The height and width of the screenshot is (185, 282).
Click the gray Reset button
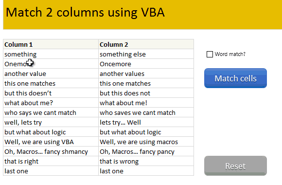point(235,166)
